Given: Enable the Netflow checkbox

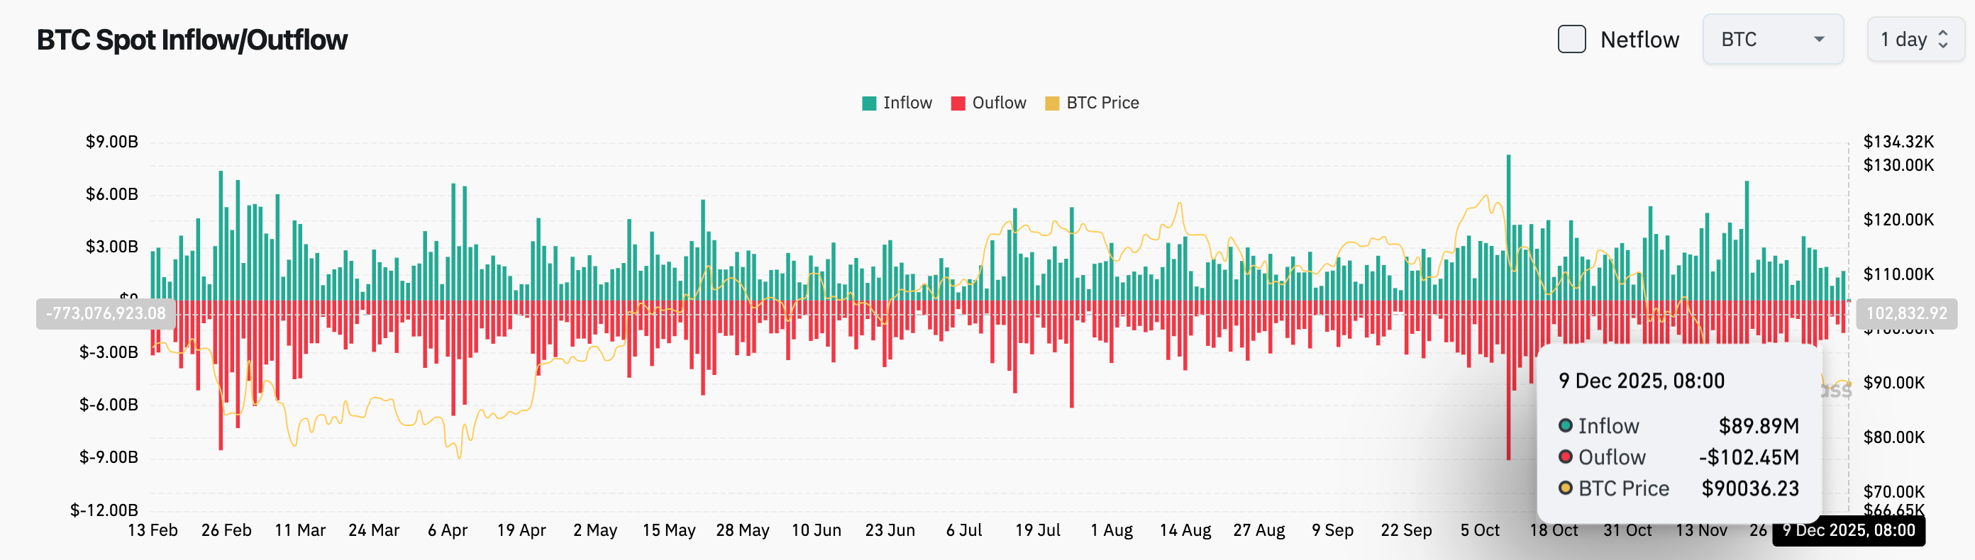Looking at the screenshot, I should point(1572,40).
